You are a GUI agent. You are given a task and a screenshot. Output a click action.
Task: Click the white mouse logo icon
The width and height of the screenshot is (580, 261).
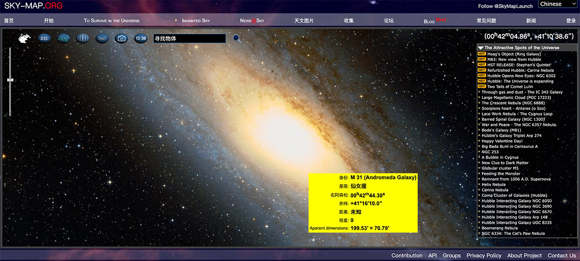click(25, 38)
